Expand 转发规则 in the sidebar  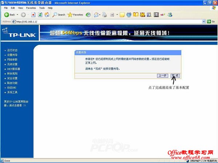click(12, 74)
